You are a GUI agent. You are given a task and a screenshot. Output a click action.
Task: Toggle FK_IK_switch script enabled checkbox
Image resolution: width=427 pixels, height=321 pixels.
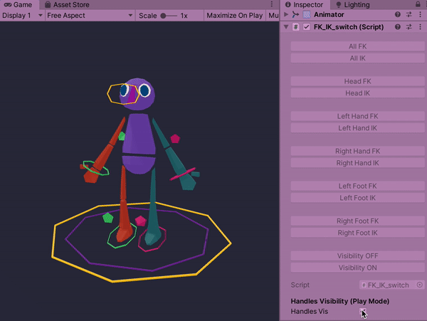pos(307,27)
